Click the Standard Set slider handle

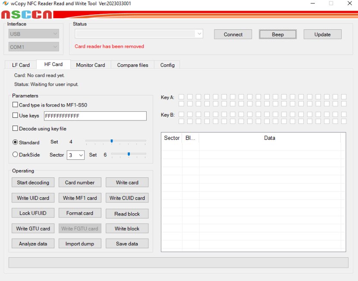pos(112,141)
